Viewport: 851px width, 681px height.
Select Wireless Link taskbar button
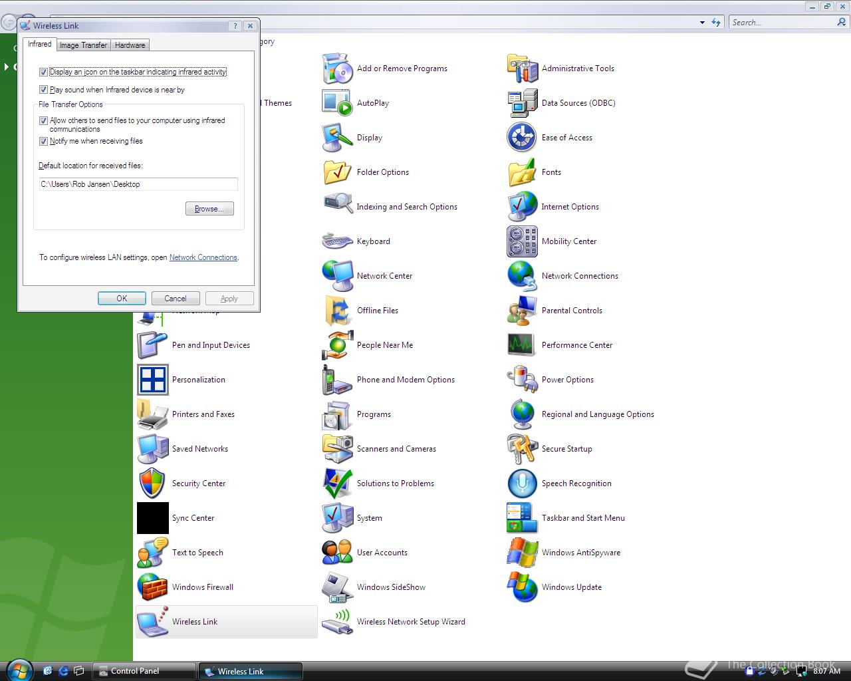tap(251, 671)
